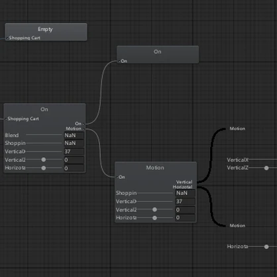Click the 37 field in On blend node
The width and height of the screenshot is (277, 277).
tap(74, 152)
